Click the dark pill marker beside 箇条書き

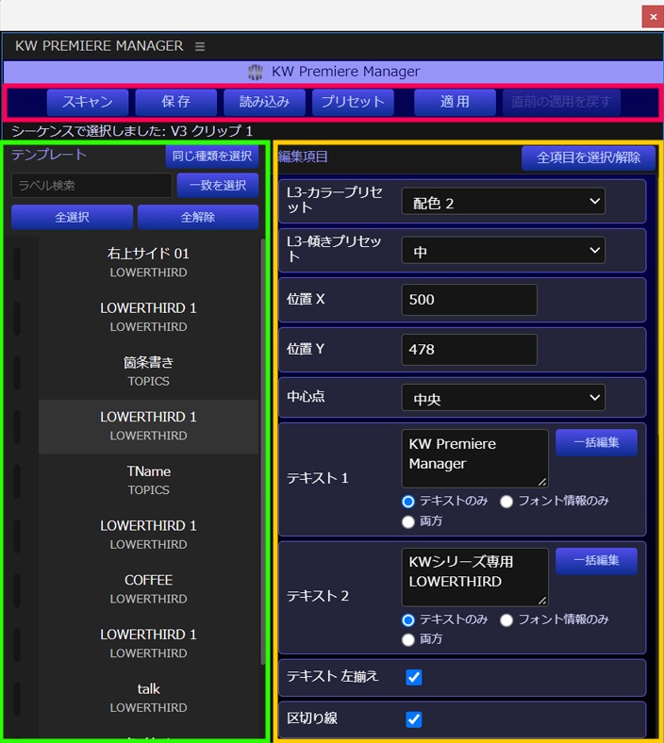coord(17,372)
